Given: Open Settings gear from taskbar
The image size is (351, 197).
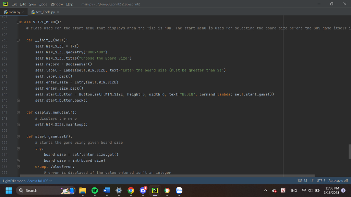Looking at the screenshot, I should click(x=119, y=191).
